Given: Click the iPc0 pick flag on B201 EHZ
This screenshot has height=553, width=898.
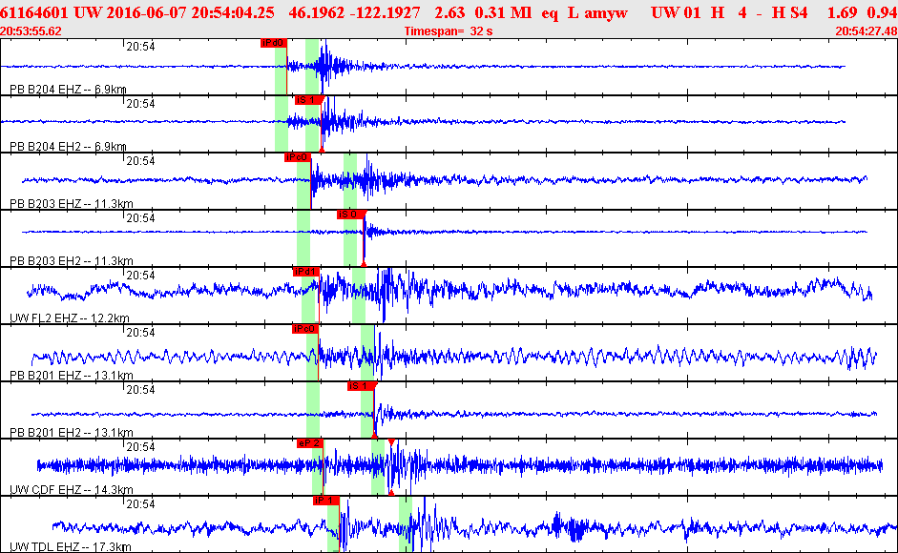Looking at the screenshot, I should click(x=304, y=329).
